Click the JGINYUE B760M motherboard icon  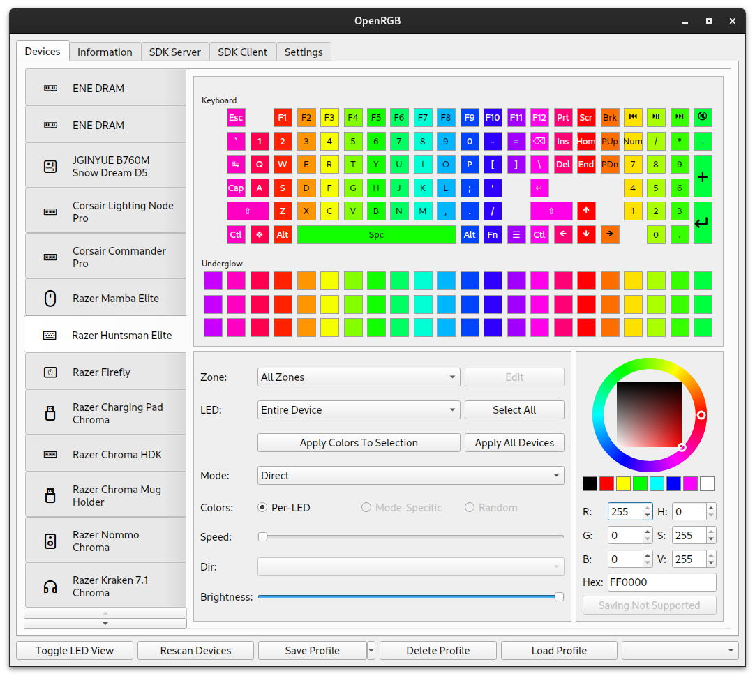point(49,165)
